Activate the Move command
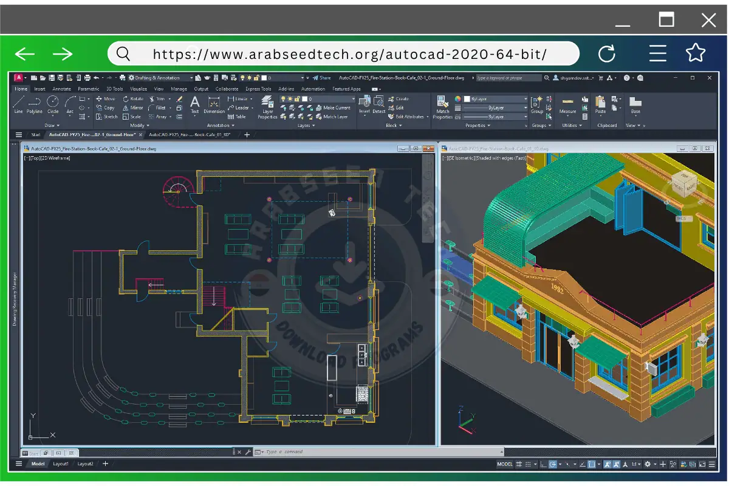The width and height of the screenshot is (729, 486). (105, 98)
